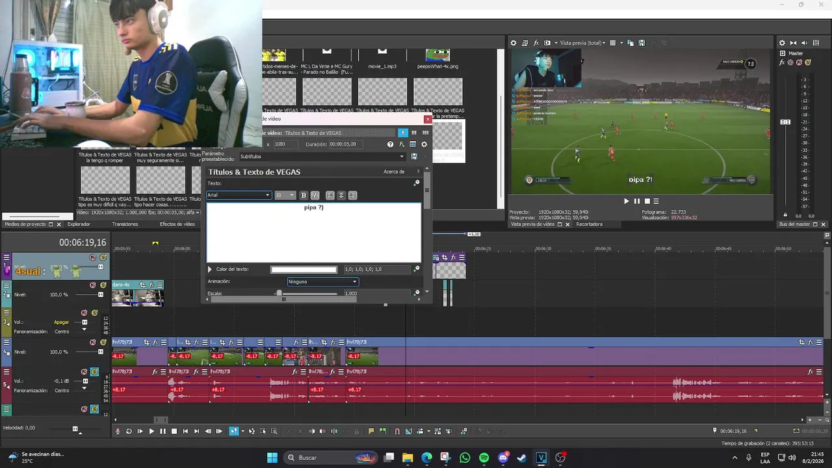Stop the video preview
The width and height of the screenshot is (832, 468).
click(x=647, y=201)
